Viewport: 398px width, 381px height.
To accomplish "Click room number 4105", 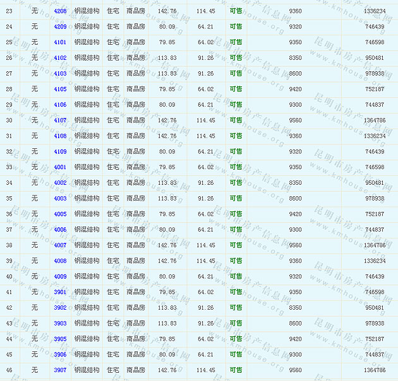I will [x=60, y=90].
